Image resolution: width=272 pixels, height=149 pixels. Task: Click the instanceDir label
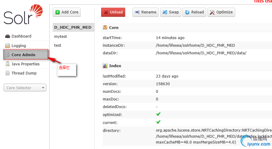click(114, 45)
